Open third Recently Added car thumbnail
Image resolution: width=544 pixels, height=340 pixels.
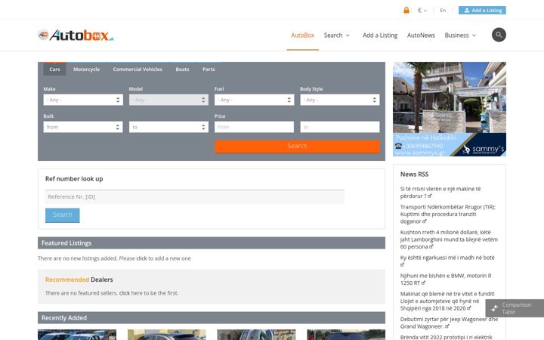(x=256, y=335)
